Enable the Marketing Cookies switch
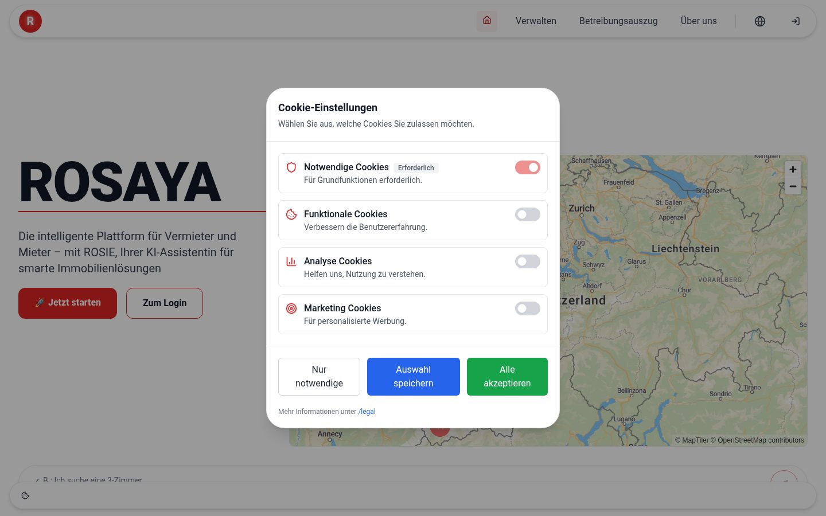The image size is (826, 516). pos(528,308)
